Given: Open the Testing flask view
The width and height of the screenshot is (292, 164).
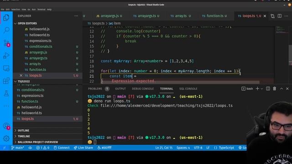Looking at the screenshot, I should tap(6, 93).
